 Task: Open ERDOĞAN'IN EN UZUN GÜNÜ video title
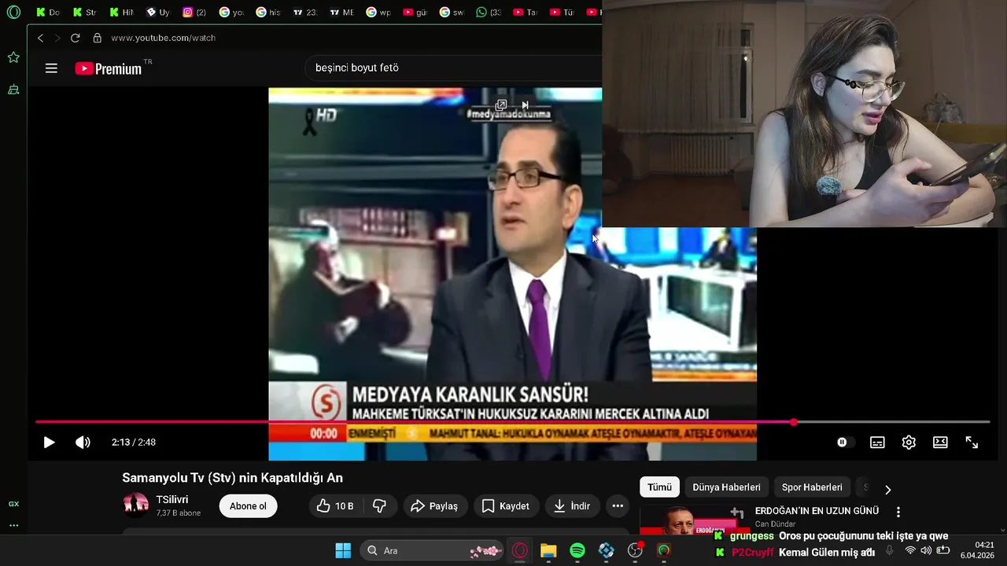click(x=817, y=511)
